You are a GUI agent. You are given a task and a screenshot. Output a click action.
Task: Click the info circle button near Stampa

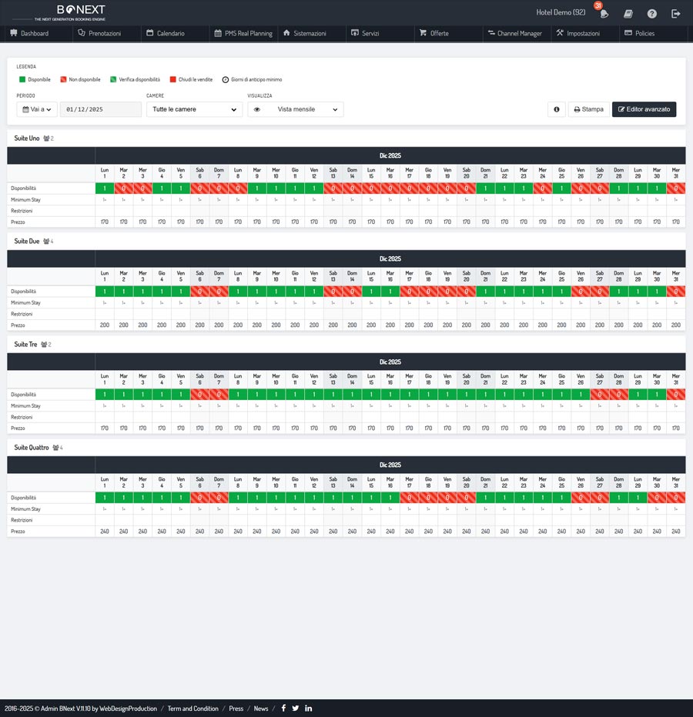coord(556,109)
